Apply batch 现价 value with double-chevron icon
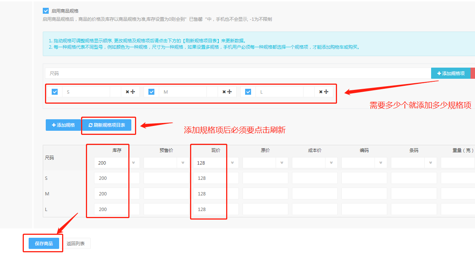475x253 pixels. click(232, 163)
